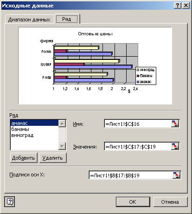This screenshot has height=214, width=192.
Task: Click the SUMP category label in chart
Action: tap(46, 65)
